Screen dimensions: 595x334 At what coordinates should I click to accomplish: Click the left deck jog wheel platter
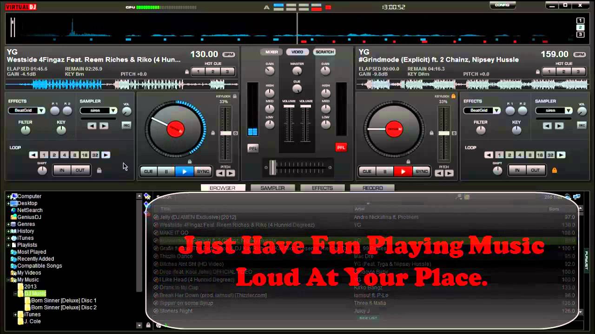tap(176, 129)
